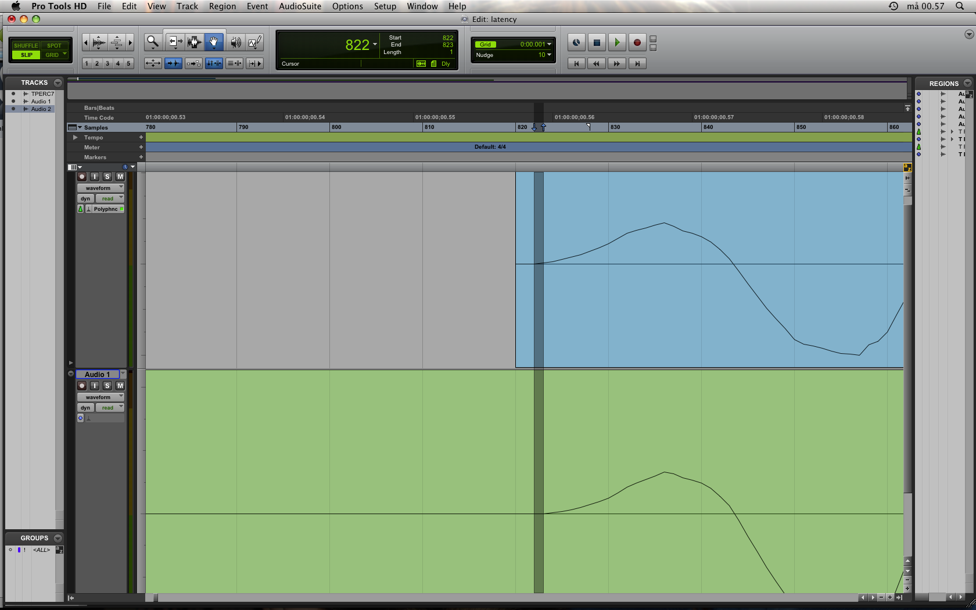The image size is (976, 610).
Task: Open the Regions list menu
Action: pos(968,83)
